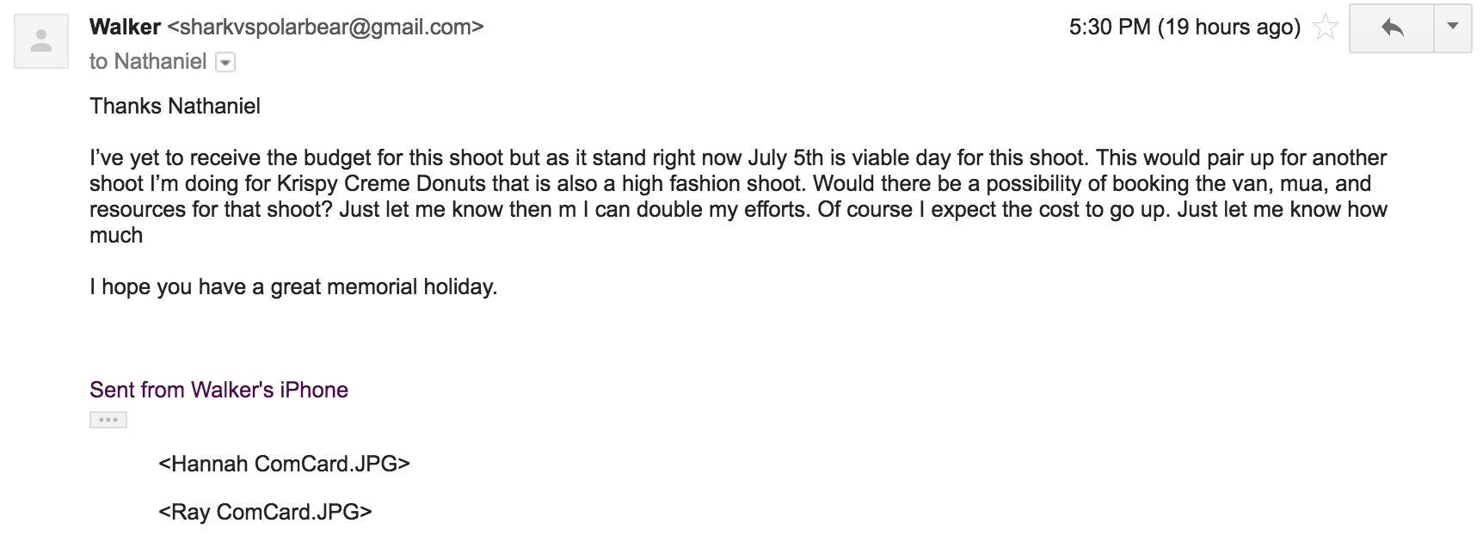Click the 5:30 PM timestamp
Viewport: 1483px width, 554px height.
[1110, 28]
